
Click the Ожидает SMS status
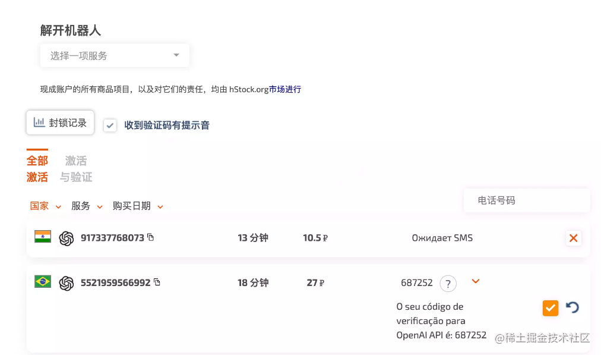point(442,238)
